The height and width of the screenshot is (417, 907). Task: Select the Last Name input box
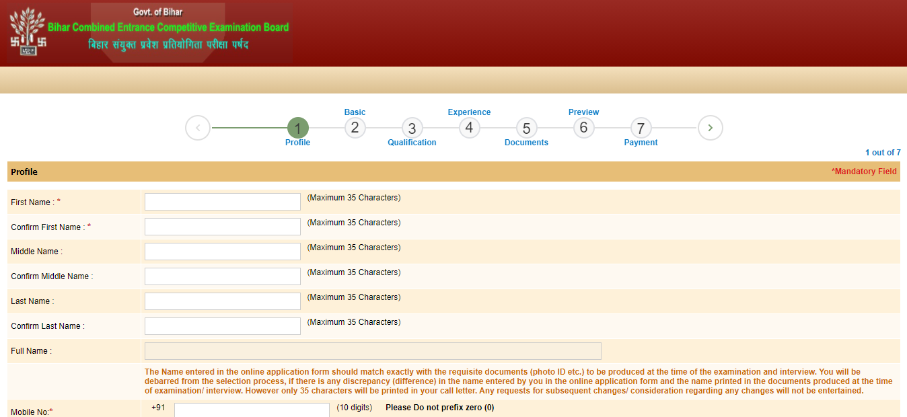222,301
